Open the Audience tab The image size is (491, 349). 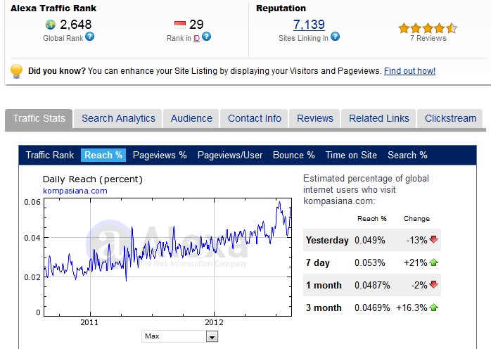point(191,118)
